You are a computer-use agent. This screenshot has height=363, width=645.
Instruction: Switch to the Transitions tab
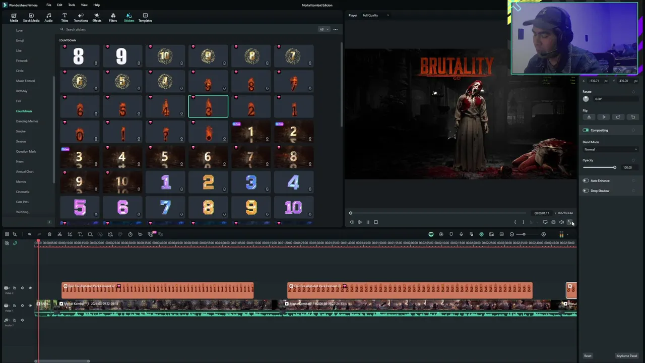coord(81,18)
